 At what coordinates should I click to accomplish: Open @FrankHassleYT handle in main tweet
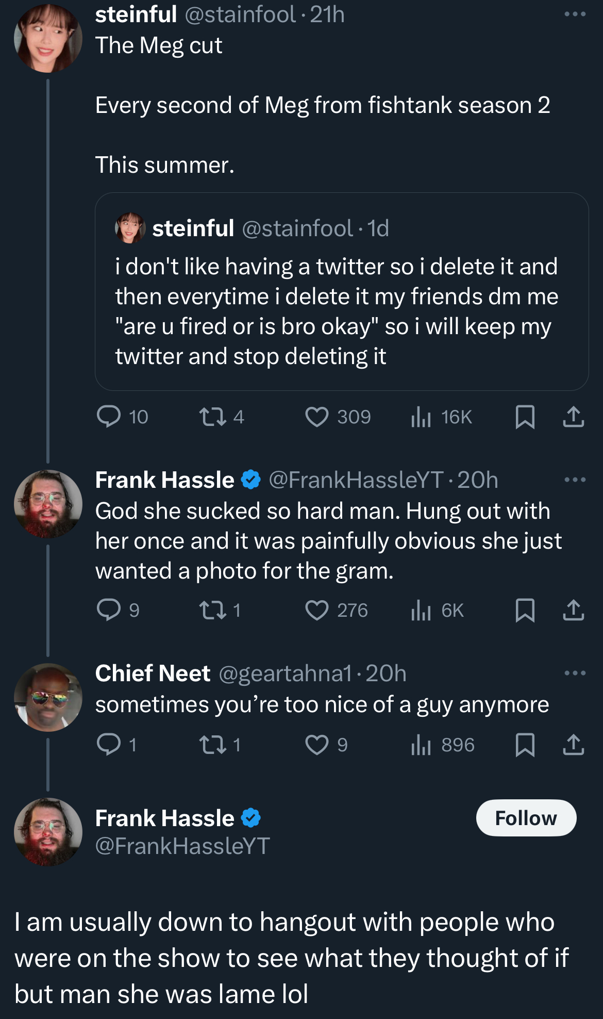point(182,846)
